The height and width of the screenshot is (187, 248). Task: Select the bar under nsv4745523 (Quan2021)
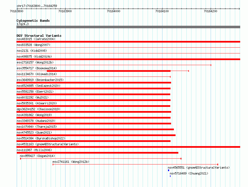(x=96, y=135)
